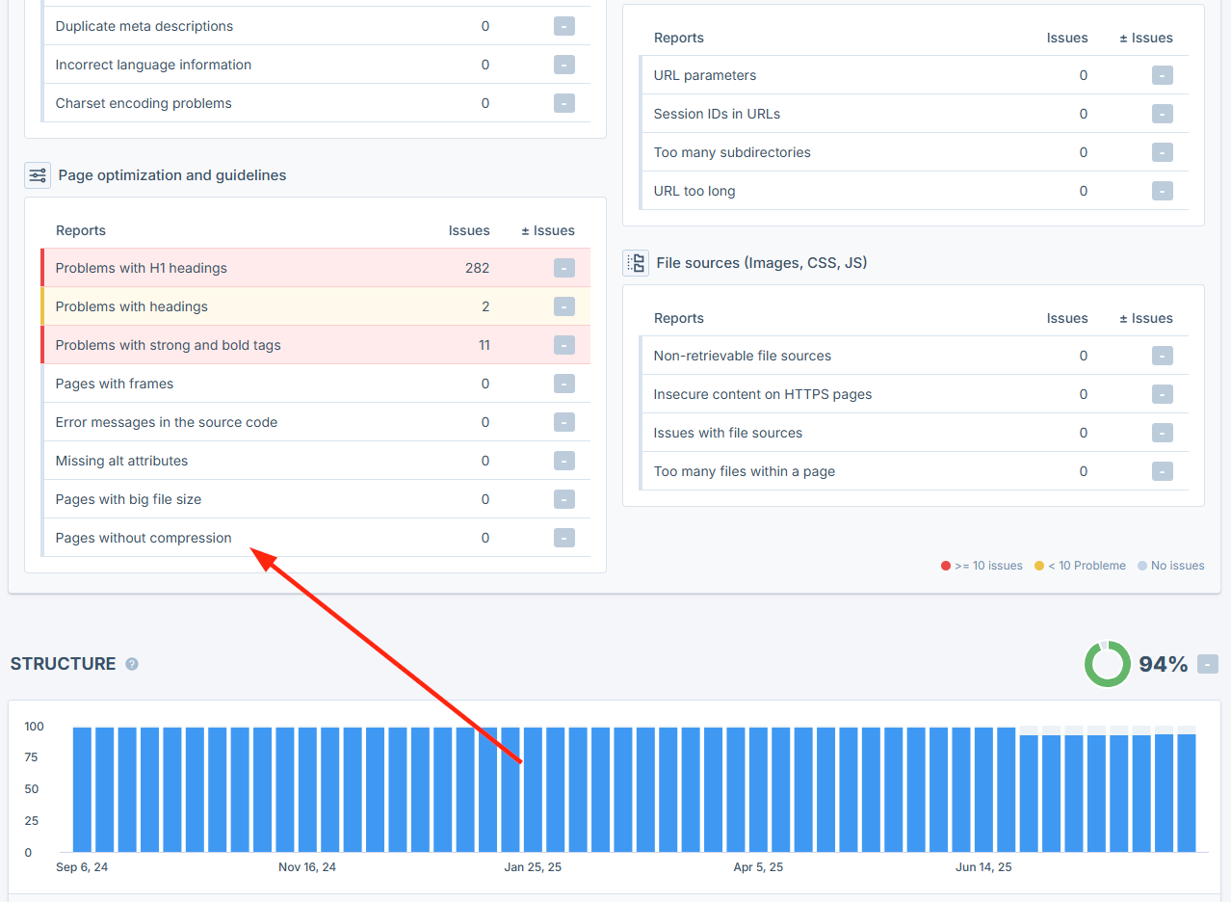Open the Session IDs in URLs report
This screenshot has width=1231, height=902.
pyautogui.click(x=717, y=113)
